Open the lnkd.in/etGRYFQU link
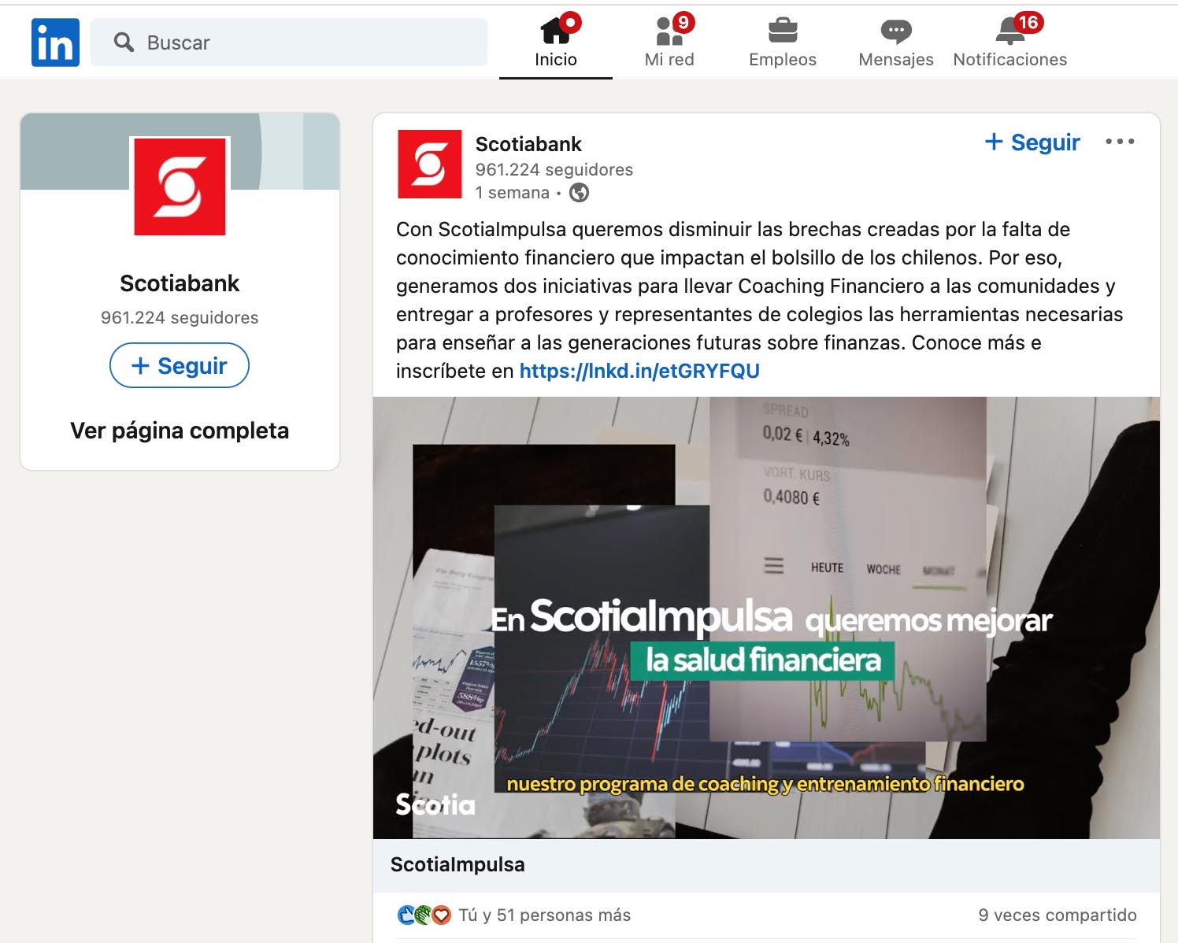 click(x=639, y=371)
